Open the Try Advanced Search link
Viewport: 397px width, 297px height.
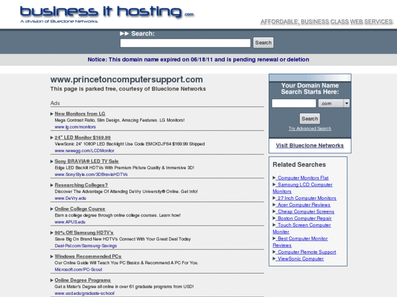pyautogui.click(x=310, y=129)
